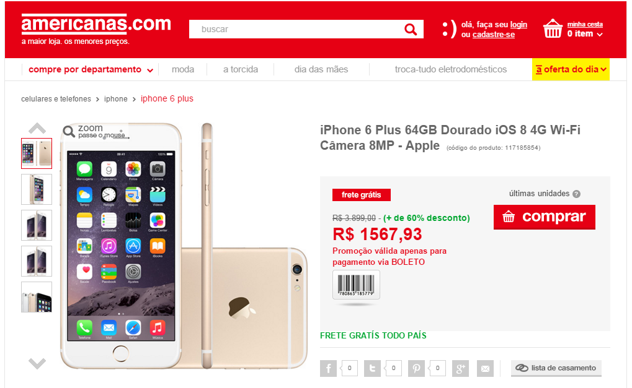
Task: Open the shopping basket icon
Action: coord(553,28)
